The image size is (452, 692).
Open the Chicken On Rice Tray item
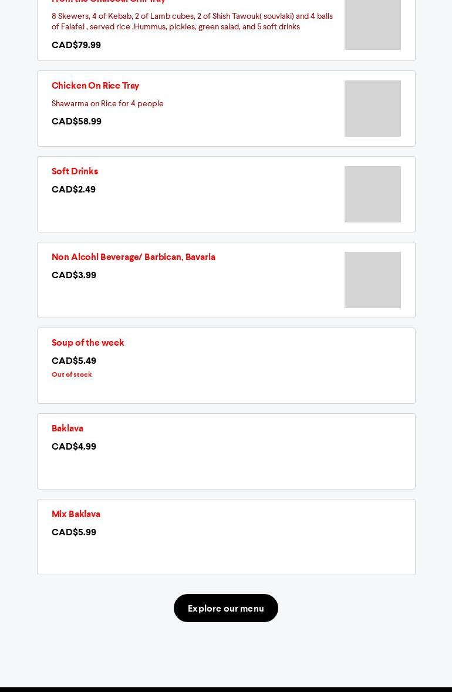95,86
